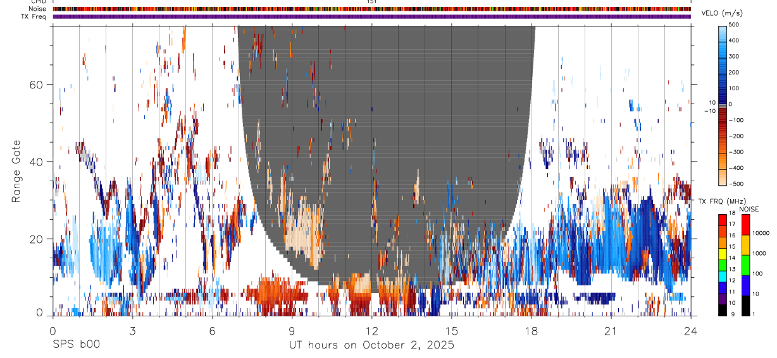Click the 21 tick on UT hours axis
The image size is (777, 358).
(x=611, y=331)
